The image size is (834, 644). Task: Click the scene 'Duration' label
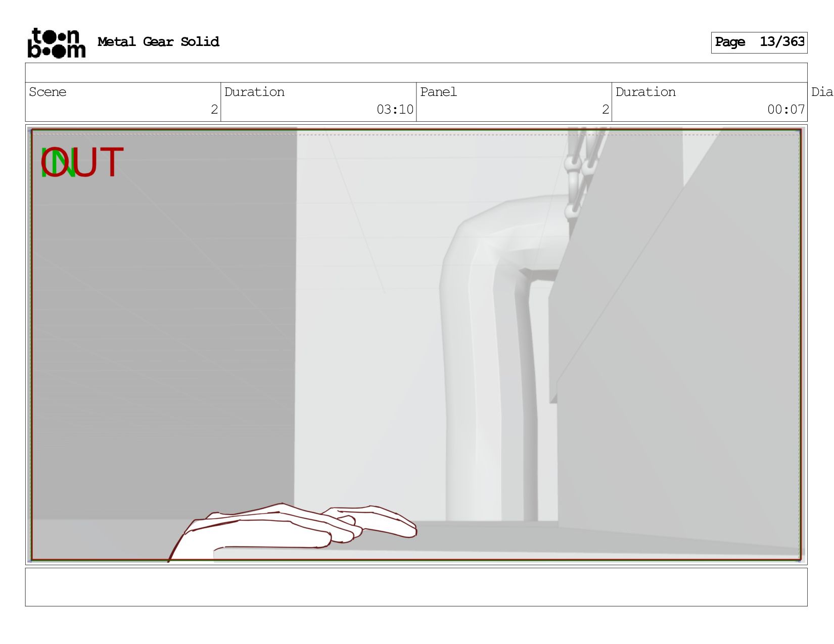(x=254, y=92)
